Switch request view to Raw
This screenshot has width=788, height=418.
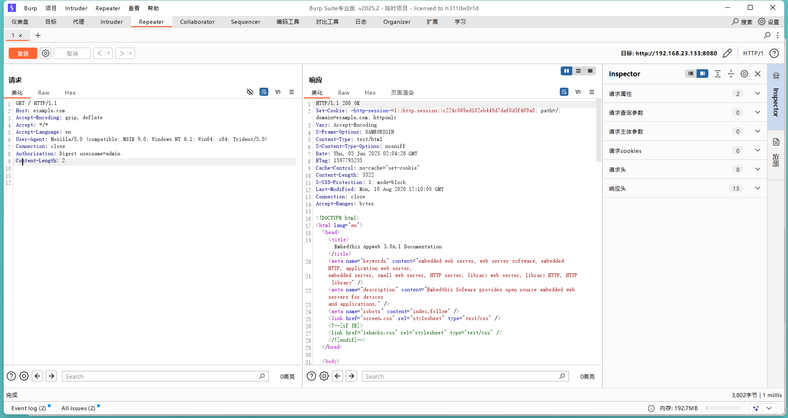pyautogui.click(x=44, y=93)
